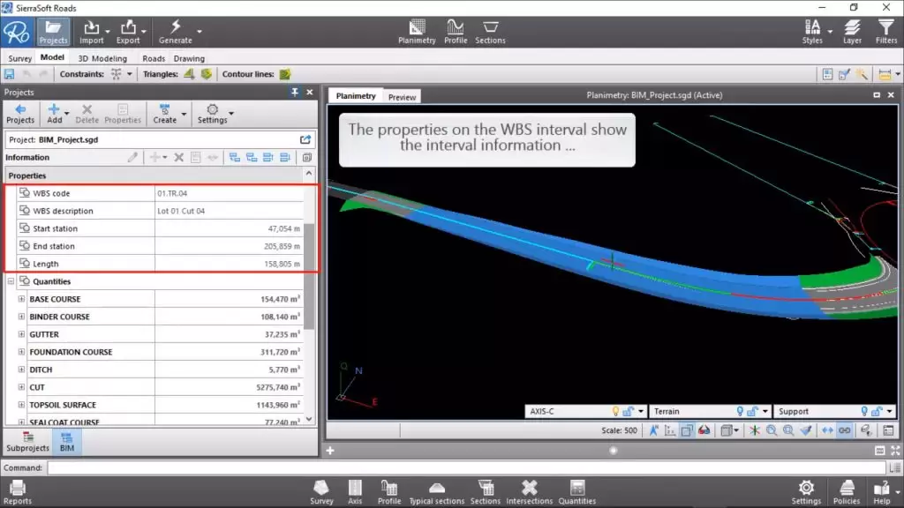The width and height of the screenshot is (904, 508).
Task: Open the Reports icon
Action: (x=17, y=489)
